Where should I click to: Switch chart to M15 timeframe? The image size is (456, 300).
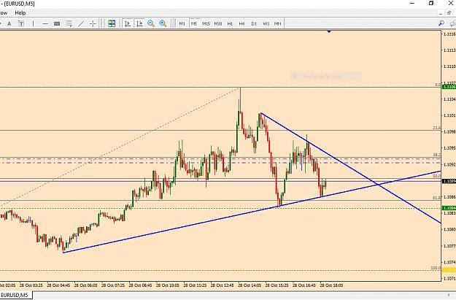(x=206, y=23)
